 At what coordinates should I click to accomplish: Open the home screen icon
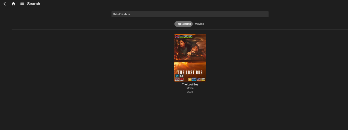pos(13,4)
